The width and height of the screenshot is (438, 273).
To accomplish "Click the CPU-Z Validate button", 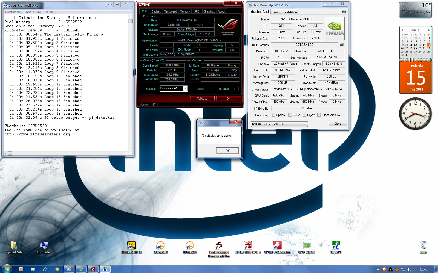I will [202, 99].
